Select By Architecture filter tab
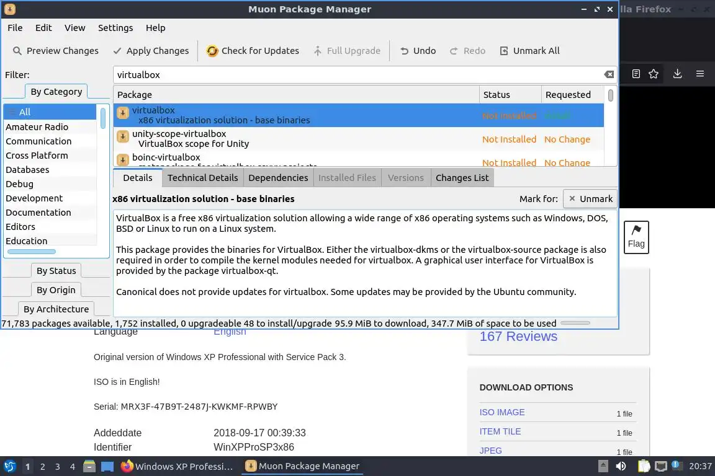This screenshot has width=715, height=476. coord(56,309)
